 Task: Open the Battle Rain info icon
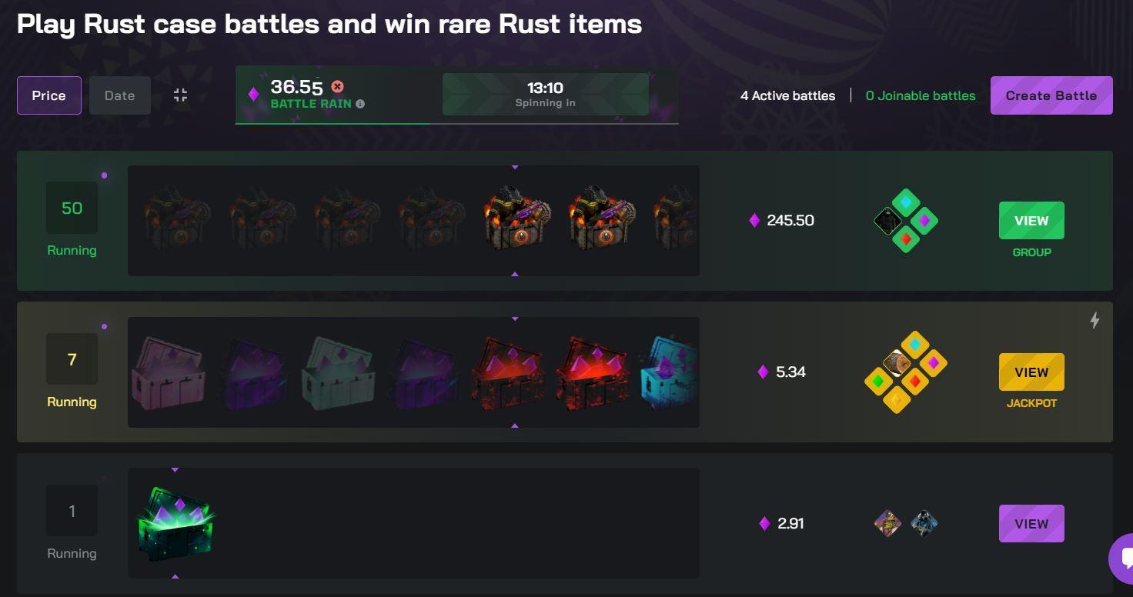360,104
